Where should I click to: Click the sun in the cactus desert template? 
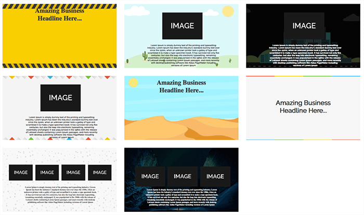(228, 11)
